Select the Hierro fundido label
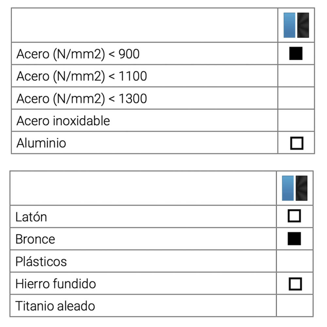The height and width of the screenshot is (327, 327). point(56,284)
